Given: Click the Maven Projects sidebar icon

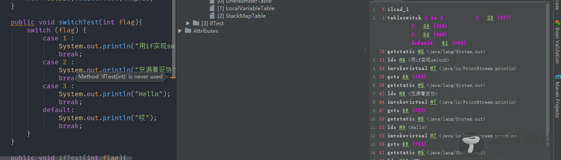Looking at the screenshot, I should point(557,77).
